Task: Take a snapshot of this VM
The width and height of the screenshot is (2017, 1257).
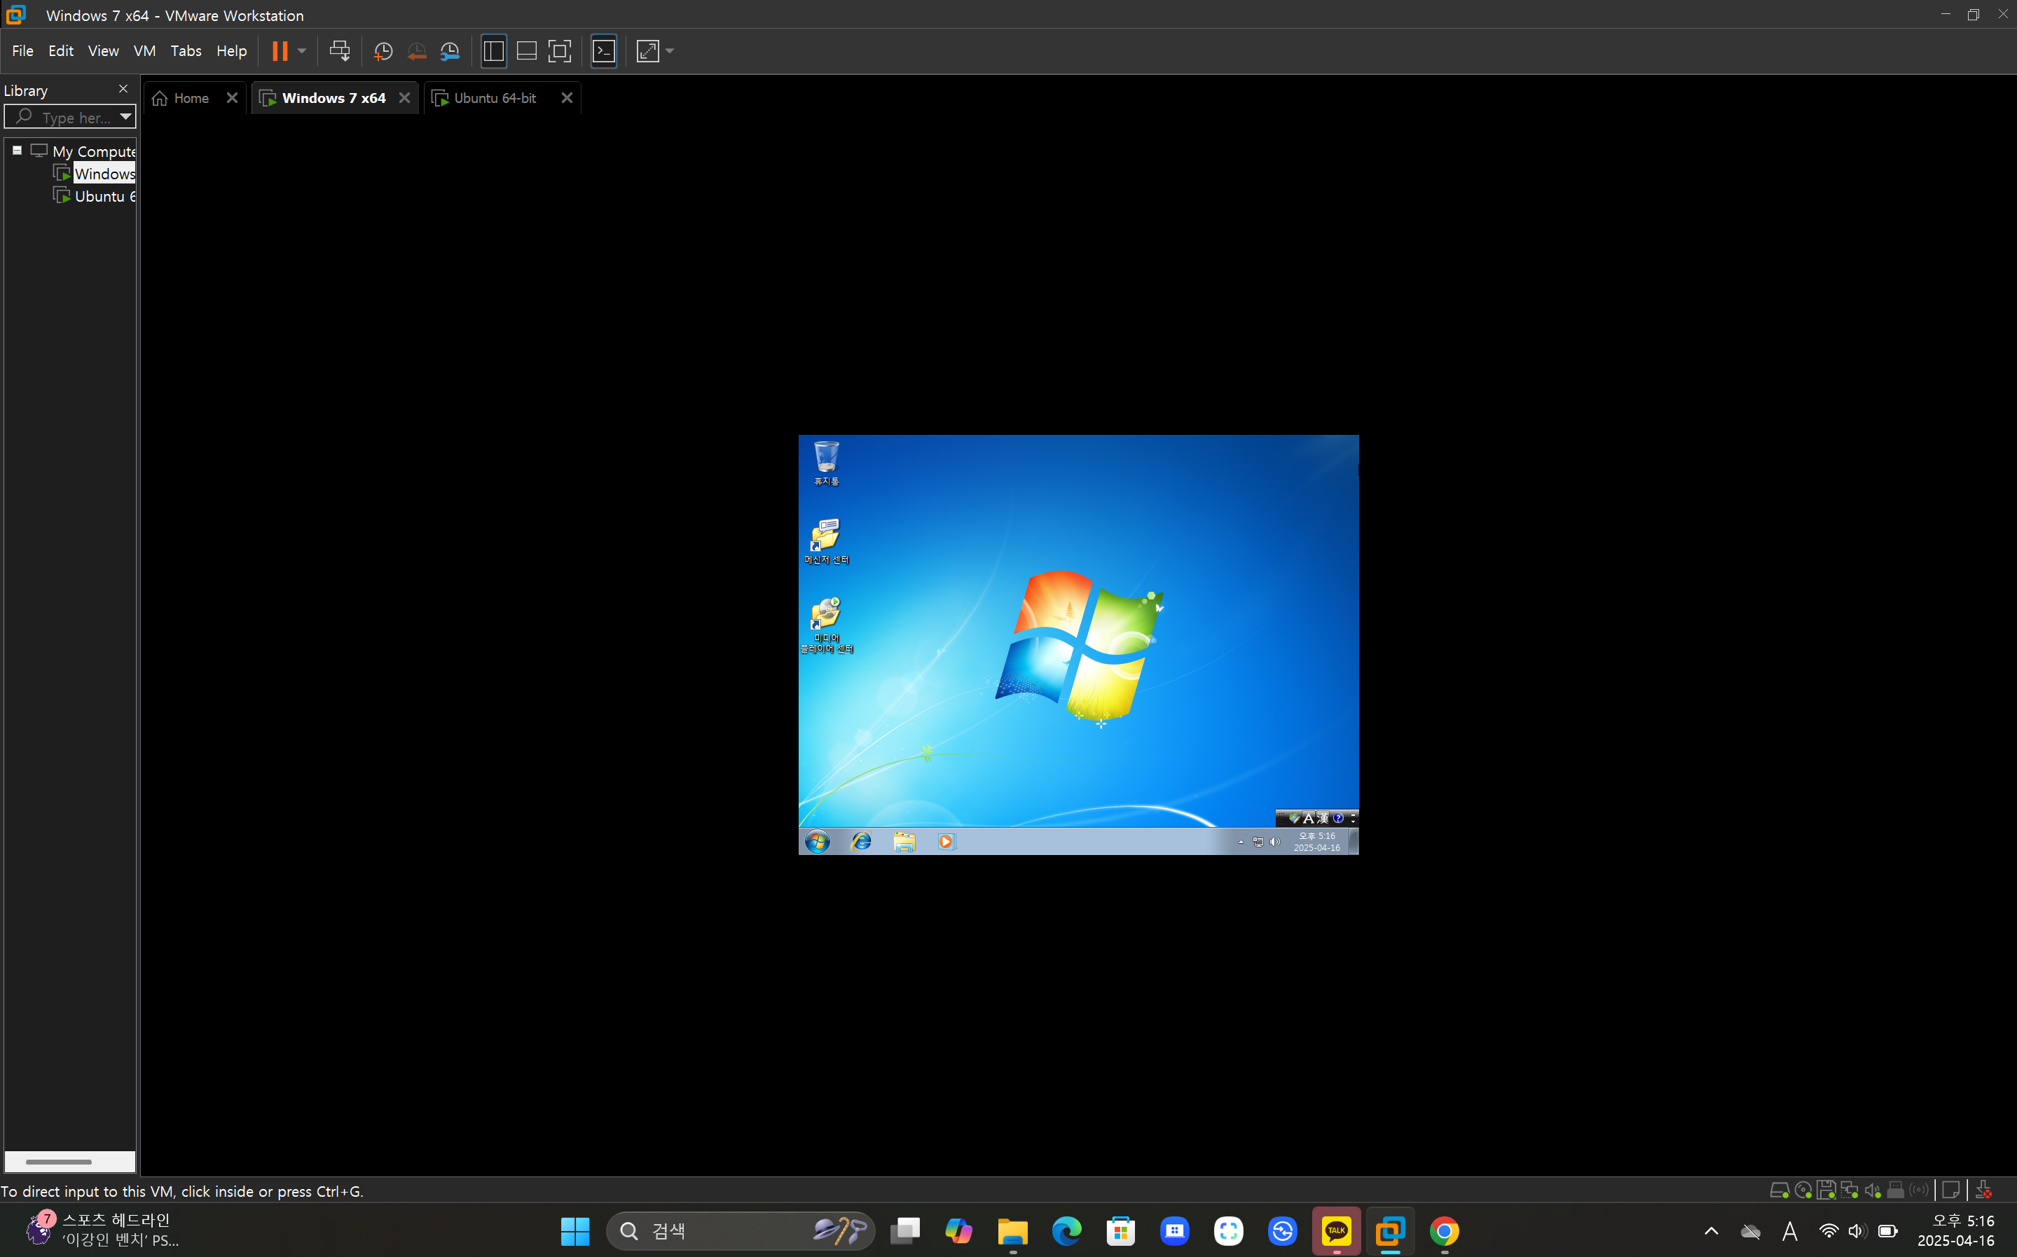Action: pyautogui.click(x=383, y=52)
